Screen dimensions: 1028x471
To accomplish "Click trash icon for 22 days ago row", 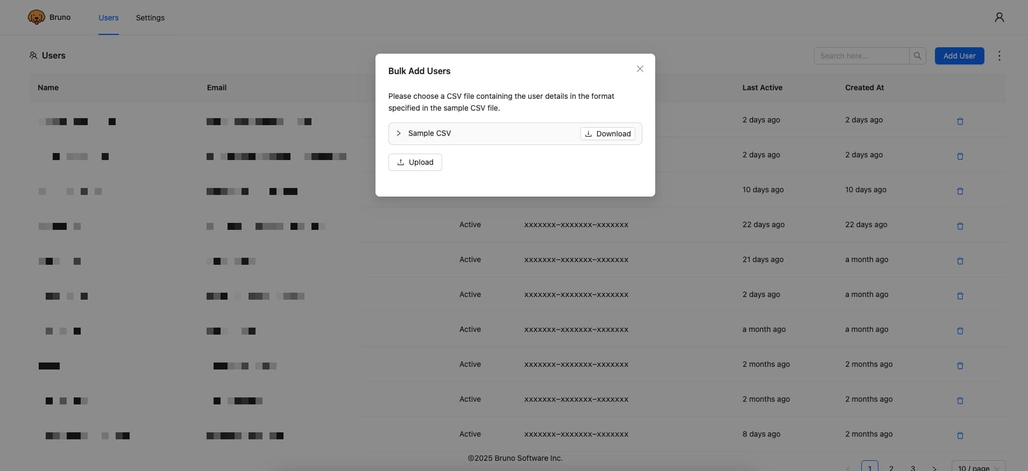I will pyautogui.click(x=960, y=226).
